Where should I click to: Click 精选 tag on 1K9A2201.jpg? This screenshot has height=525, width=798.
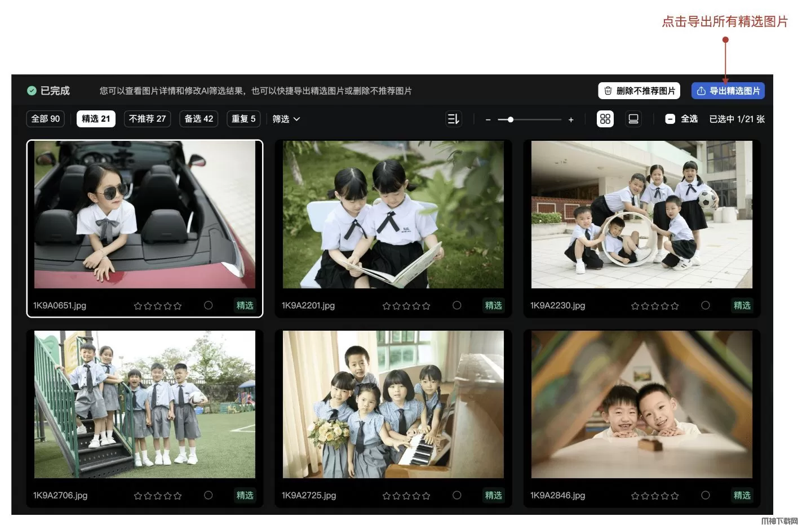tap(494, 305)
